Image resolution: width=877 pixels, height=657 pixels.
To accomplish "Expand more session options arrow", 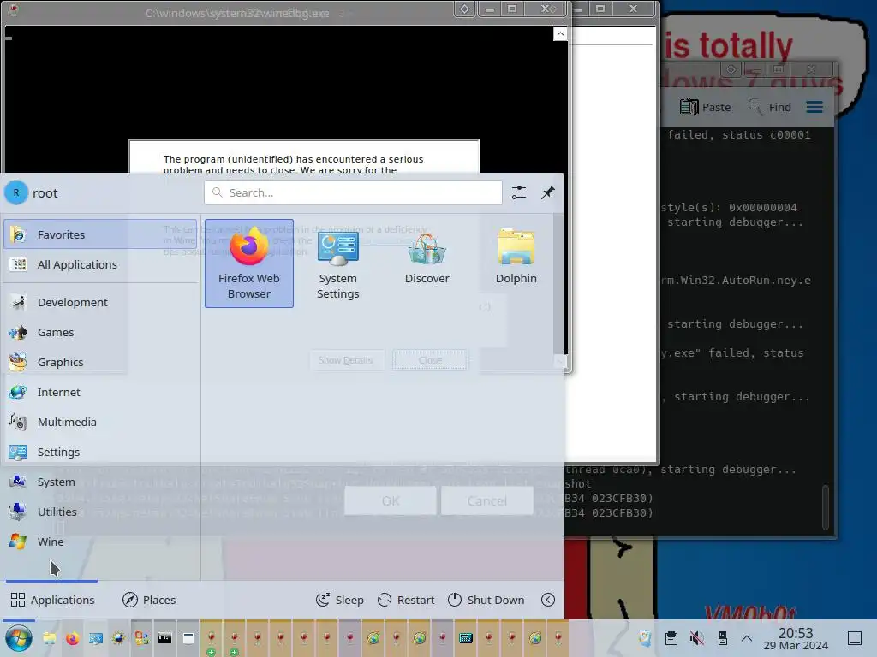I will (x=548, y=600).
